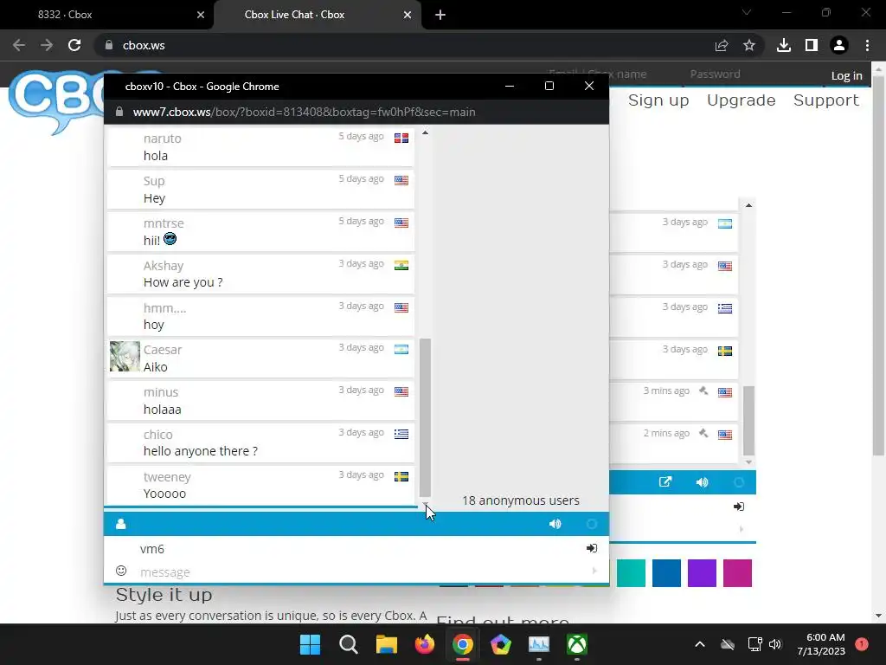Open the Support link
Image resolution: width=886 pixels, height=665 pixels.
(826, 100)
